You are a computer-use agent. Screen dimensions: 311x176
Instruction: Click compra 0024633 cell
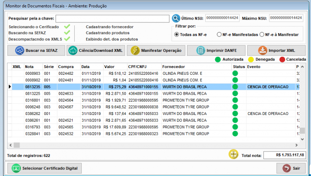[69, 93]
